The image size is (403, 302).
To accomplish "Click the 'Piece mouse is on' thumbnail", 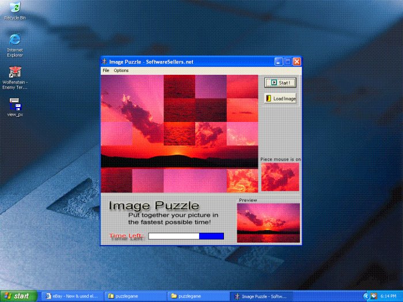I will pos(280,177).
